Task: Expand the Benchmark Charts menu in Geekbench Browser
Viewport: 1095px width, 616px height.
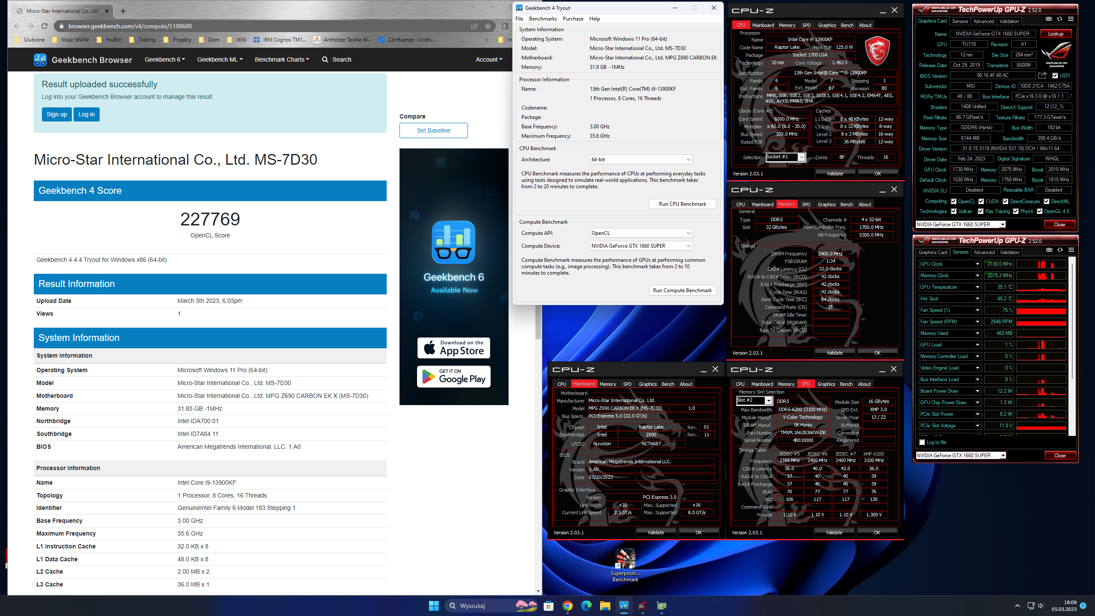Action: tap(282, 59)
